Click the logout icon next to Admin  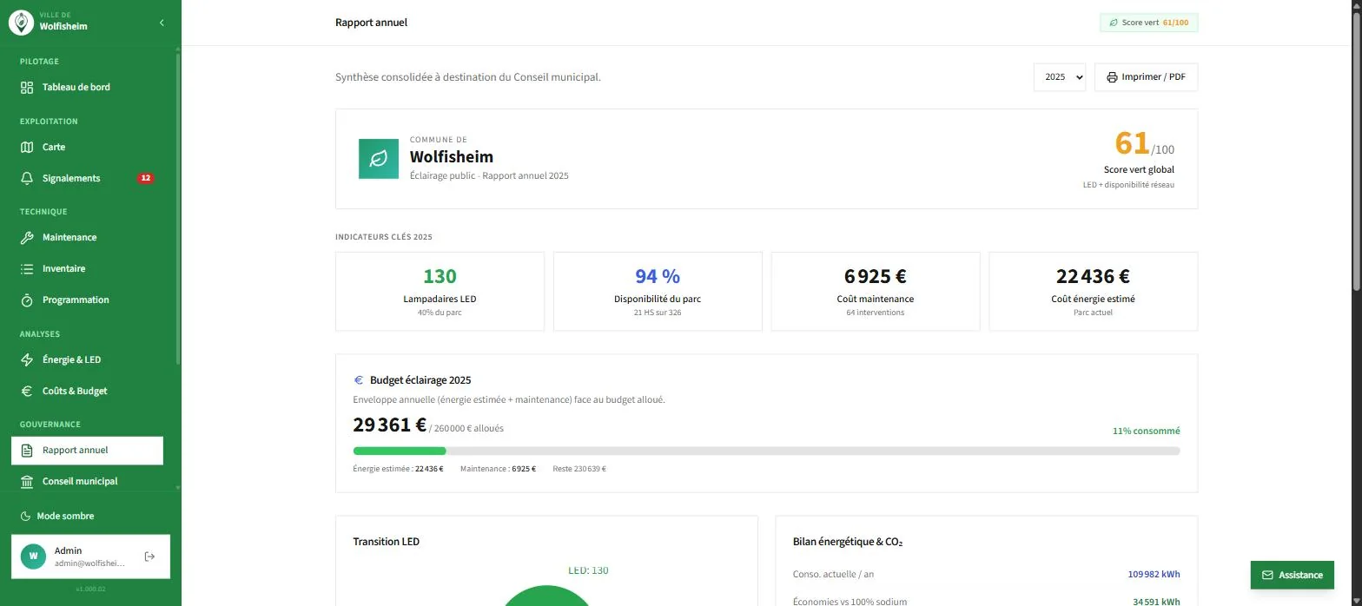tap(149, 556)
